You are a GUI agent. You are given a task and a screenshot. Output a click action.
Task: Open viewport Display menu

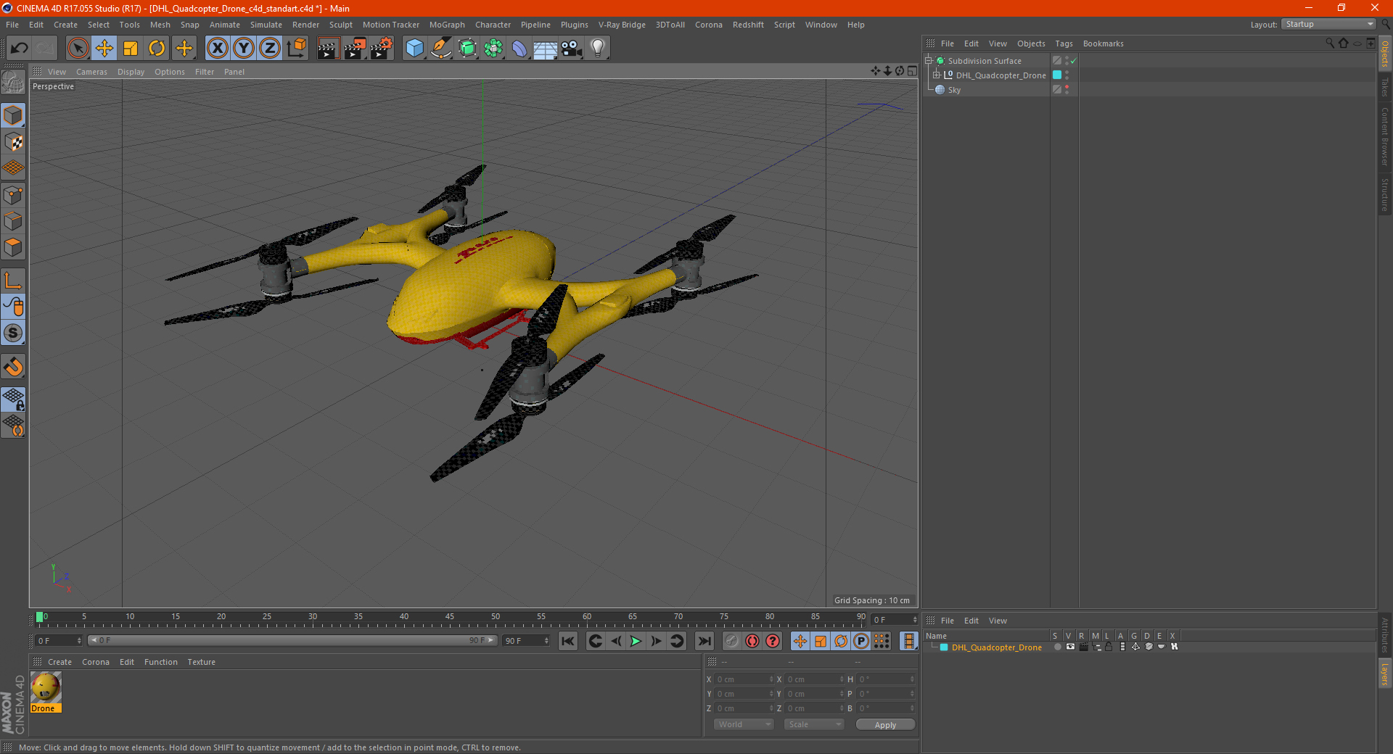coord(131,72)
